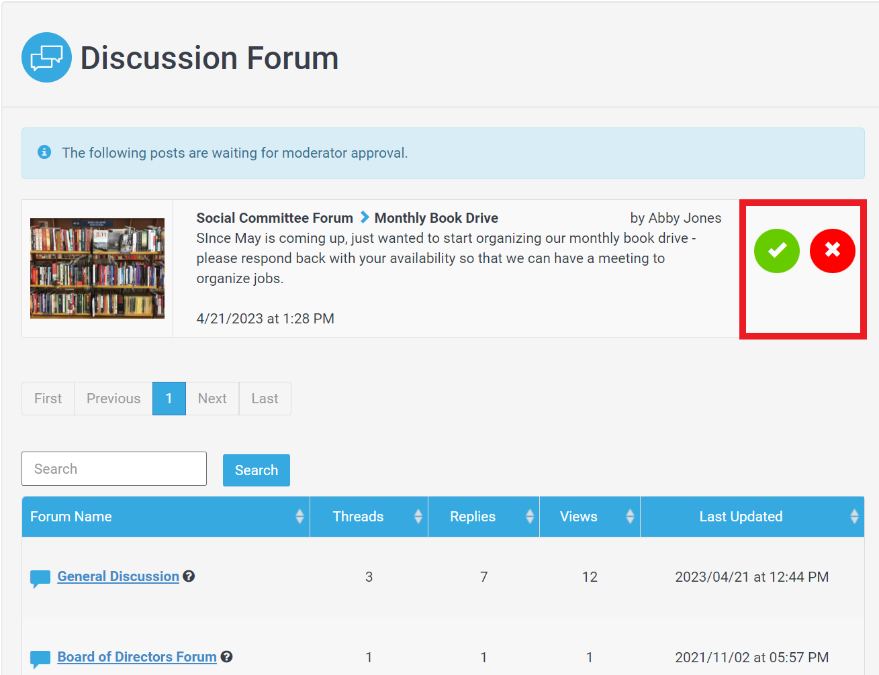This screenshot has width=879, height=675.
Task: Click the info icon in moderator notice
Action: coord(44,152)
